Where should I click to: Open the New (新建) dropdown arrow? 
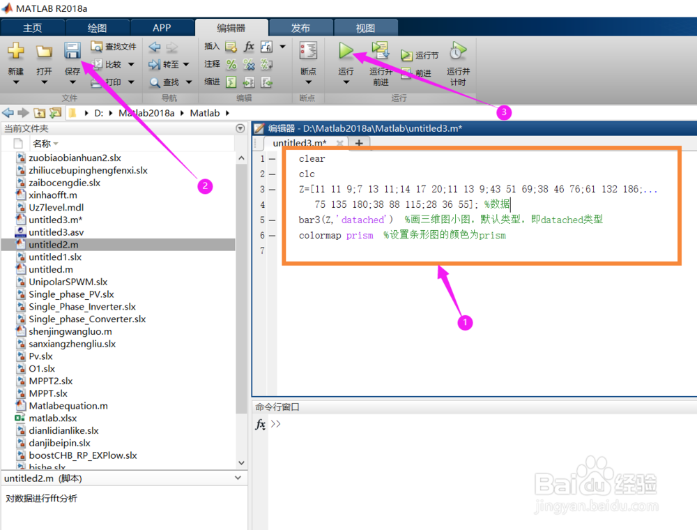pyautogui.click(x=15, y=82)
